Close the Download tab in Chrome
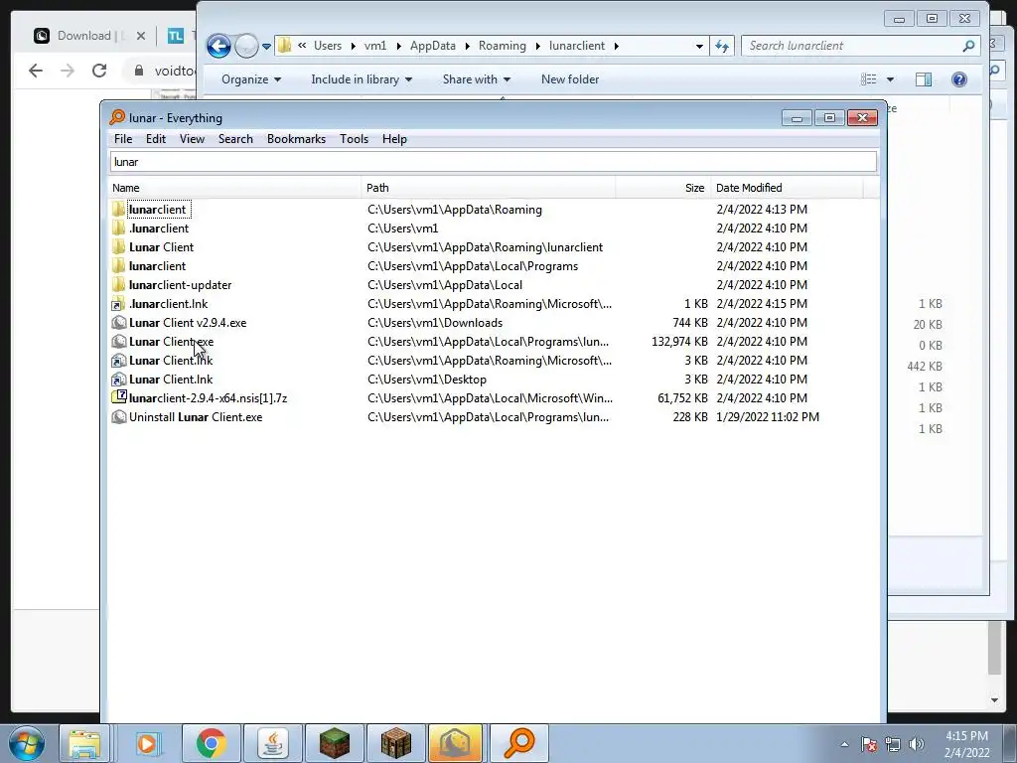This screenshot has height=763, width=1017. [x=141, y=36]
